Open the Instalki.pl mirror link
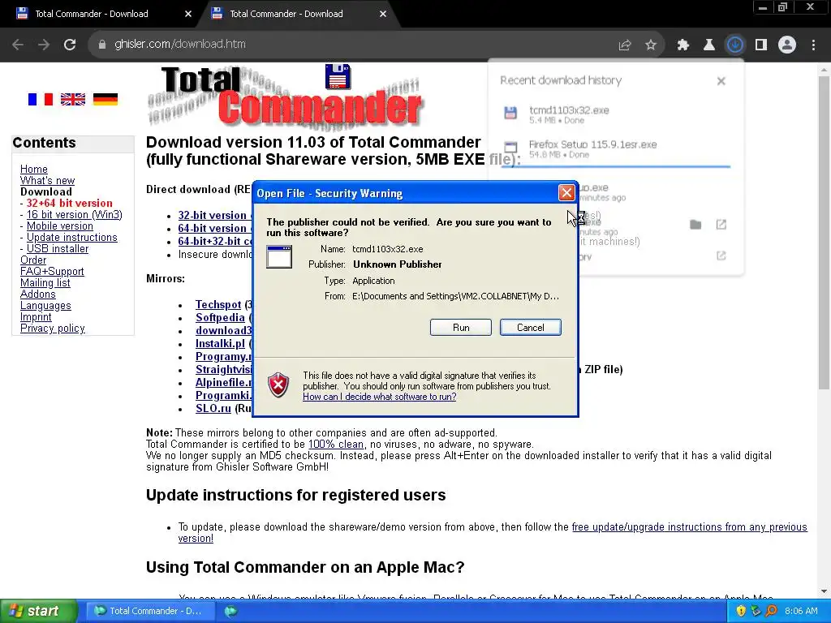This screenshot has width=831, height=623. click(220, 344)
